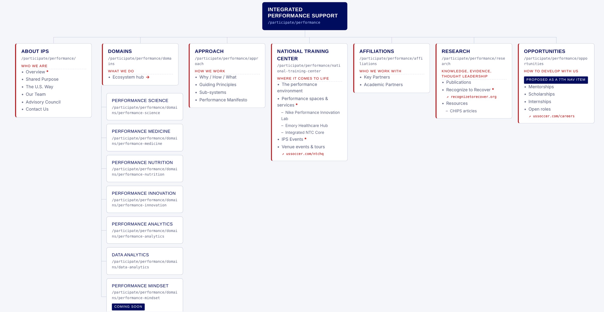
Task: Click the Performance Science card
Action: (x=145, y=107)
